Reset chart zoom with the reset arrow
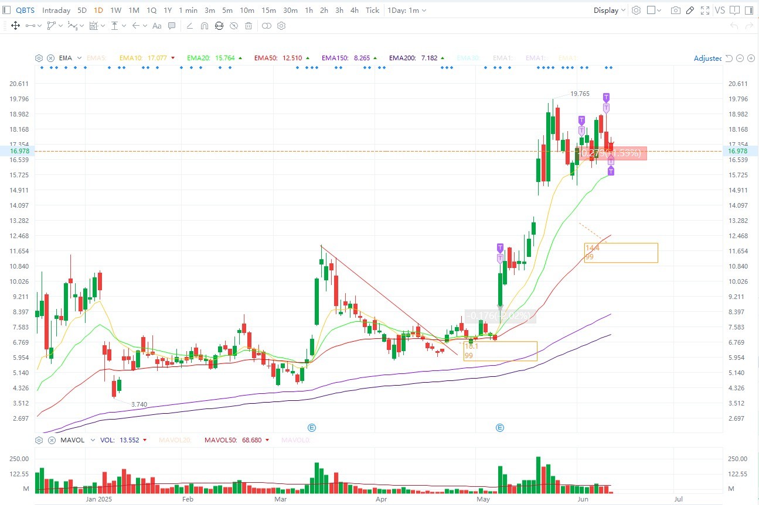Screen dimensions: 759x505 729,58
